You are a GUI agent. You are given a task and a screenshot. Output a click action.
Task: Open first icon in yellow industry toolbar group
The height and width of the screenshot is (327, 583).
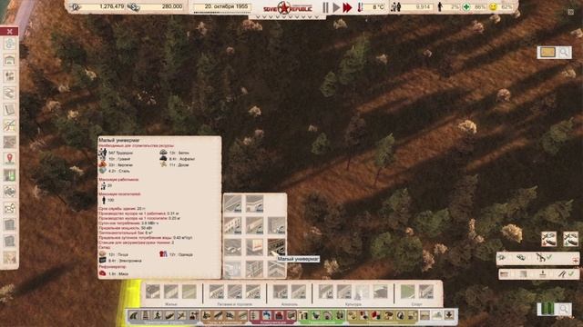[353, 315]
